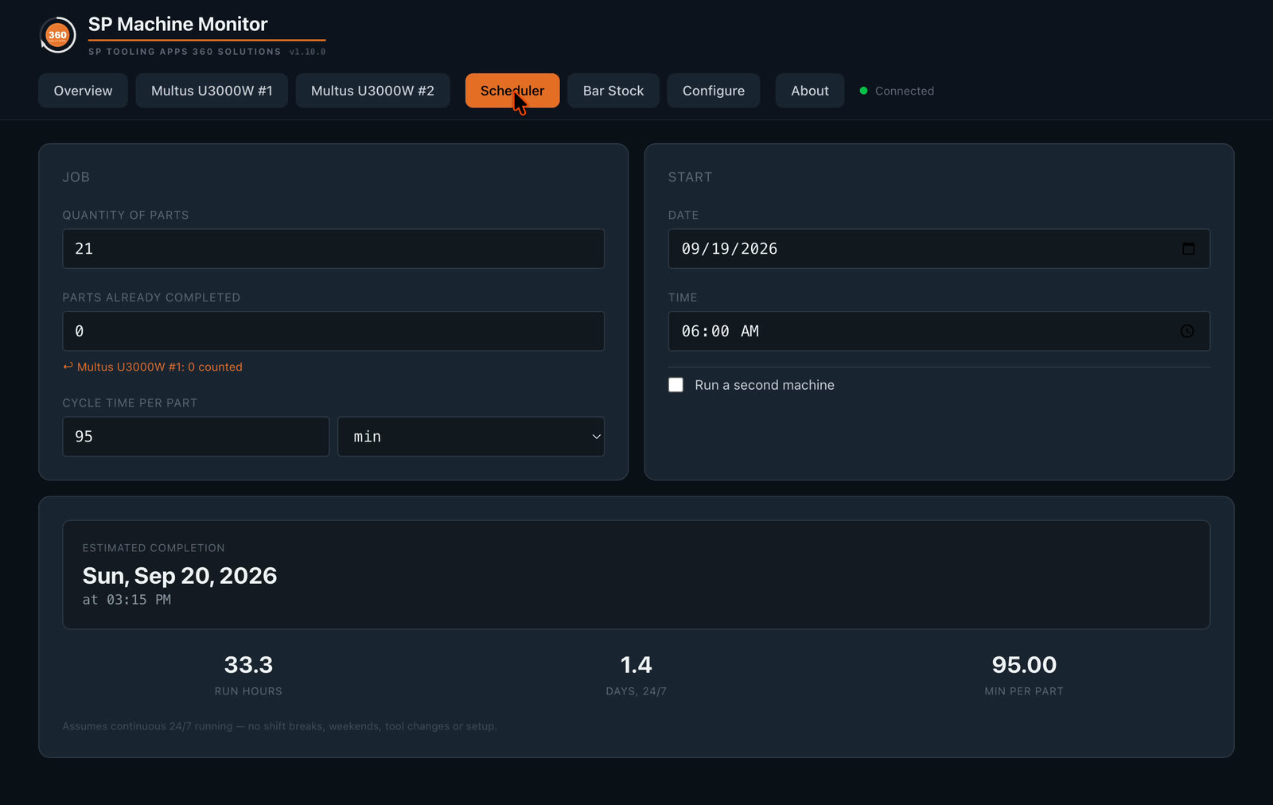
Task: Click the start time field
Action: click(x=939, y=331)
